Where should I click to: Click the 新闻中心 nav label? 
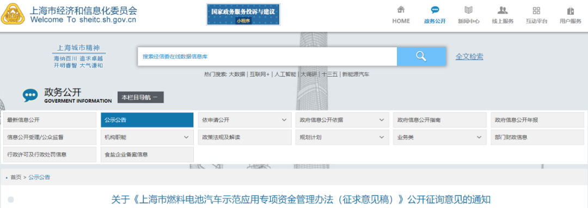(x=468, y=21)
